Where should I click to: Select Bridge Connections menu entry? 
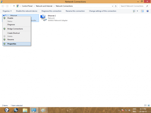[x=17, y=29]
